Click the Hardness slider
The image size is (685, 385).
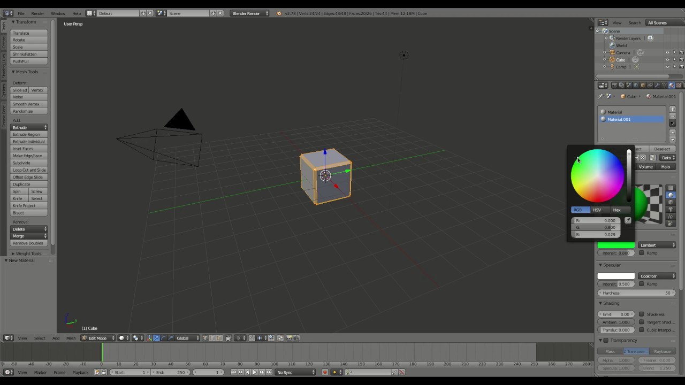[637, 293]
